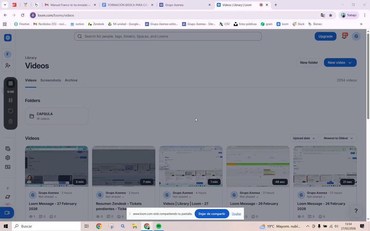Open the Slack bookmark
This screenshot has height=231, width=370.
(298, 24)
